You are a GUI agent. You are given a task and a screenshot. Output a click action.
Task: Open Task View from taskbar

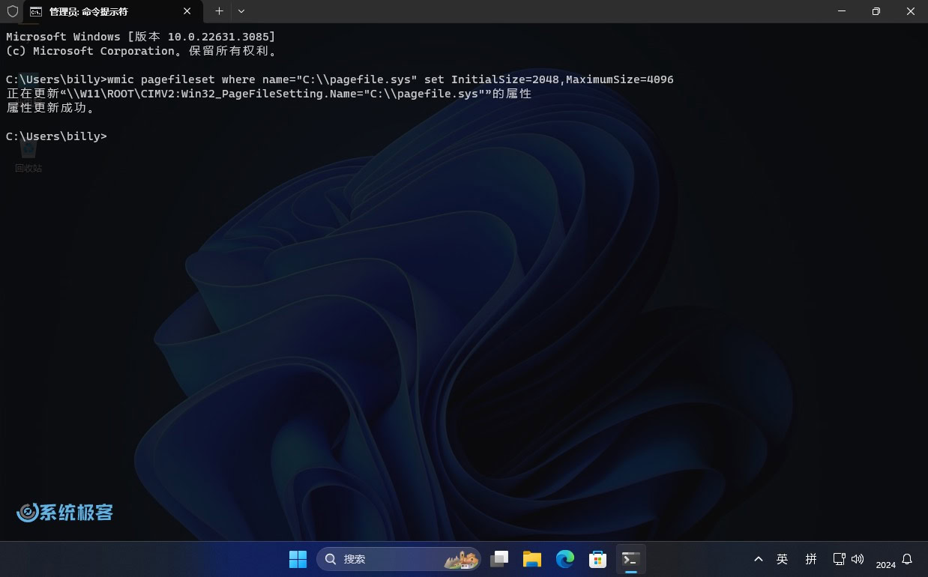click(x=499, y=559)
